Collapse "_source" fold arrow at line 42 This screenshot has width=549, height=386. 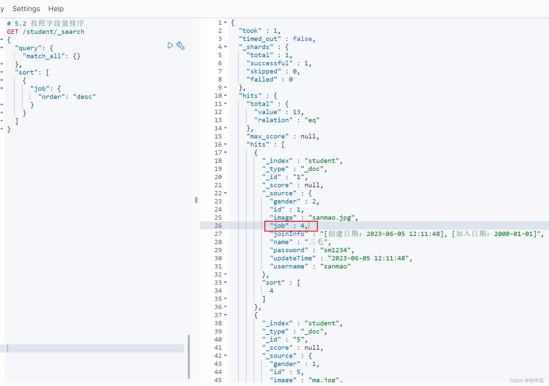[x=225, y=356]
